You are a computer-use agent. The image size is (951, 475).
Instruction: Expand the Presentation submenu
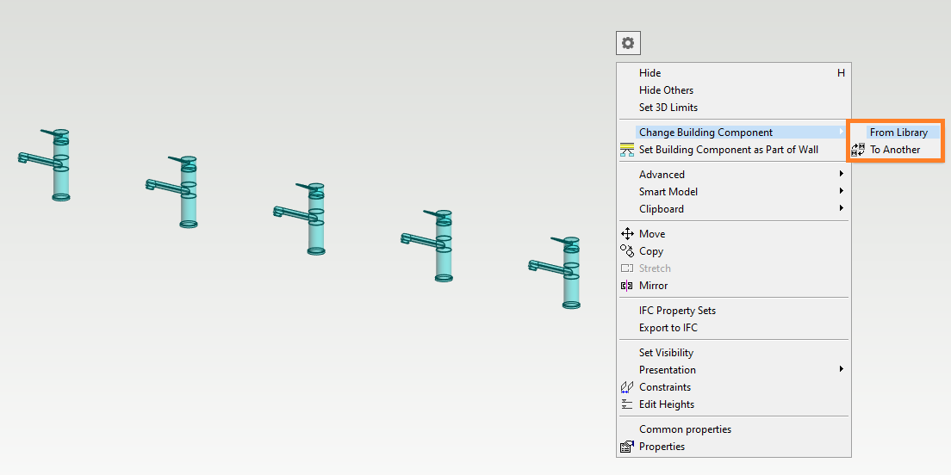pyautogui.click(x=841, y=370)
